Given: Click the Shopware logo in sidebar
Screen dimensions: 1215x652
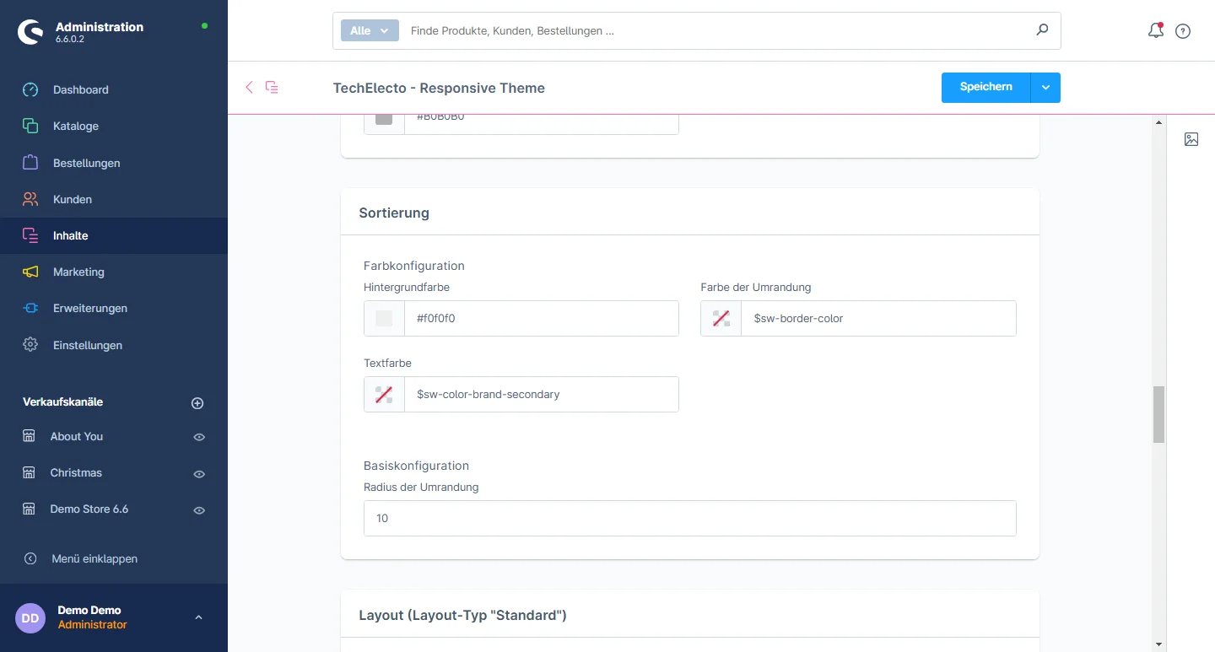Looking at the screenshot, I should 31,32.
